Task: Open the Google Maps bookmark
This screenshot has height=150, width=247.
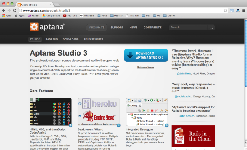Action: 51,16
